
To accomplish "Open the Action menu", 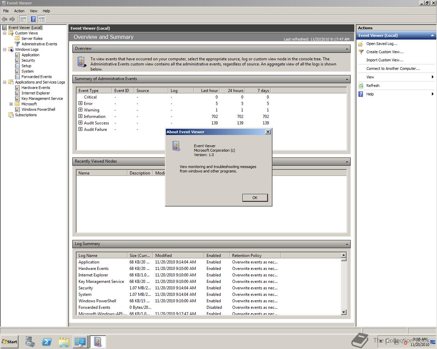I will (19, 11).
